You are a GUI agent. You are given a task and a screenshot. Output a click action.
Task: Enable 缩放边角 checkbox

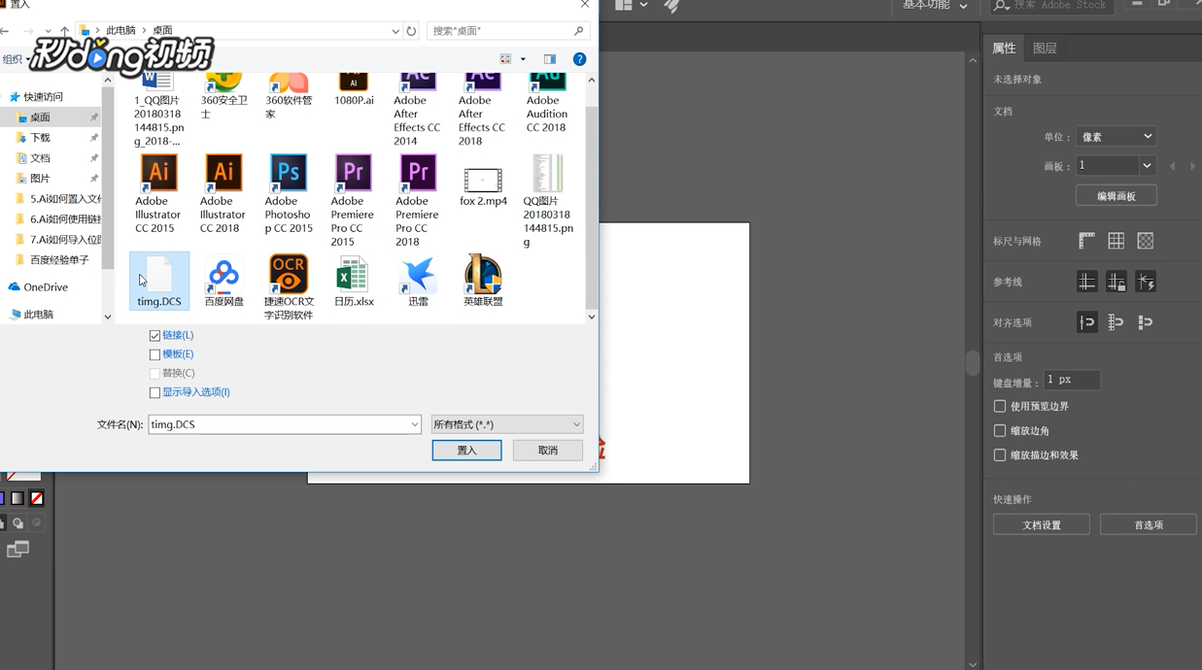pyautogui.click(x=1000, y=430)
